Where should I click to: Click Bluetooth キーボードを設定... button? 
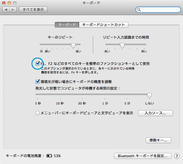click(142, 156)
